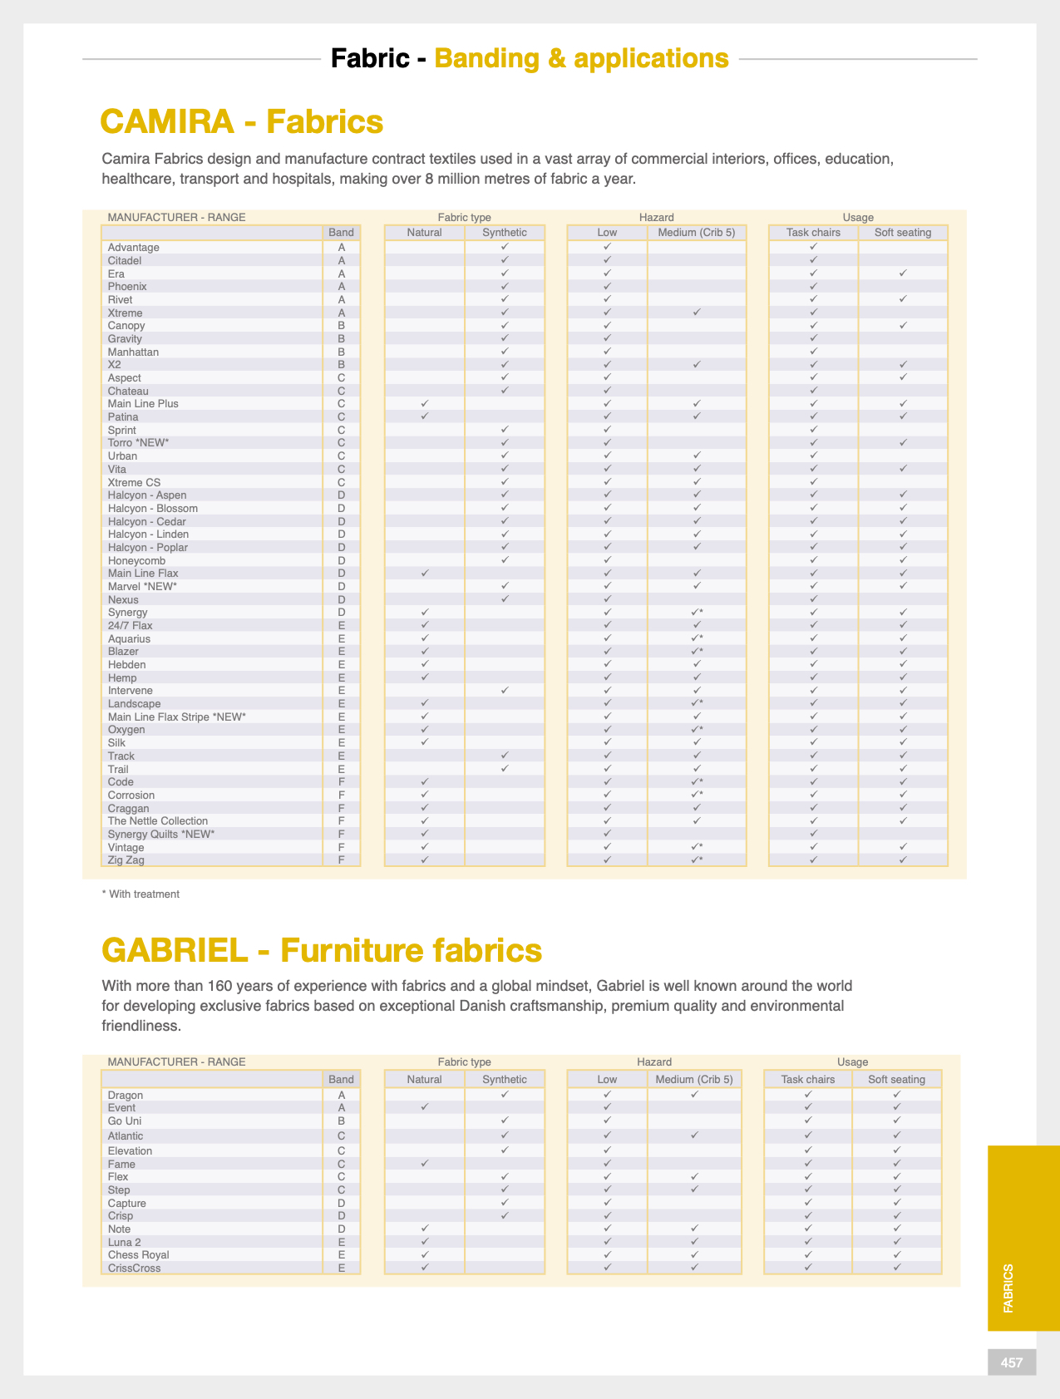Click Synergy Quilts *NEW* Task chairs checkmark

click(x=813, y=834)
